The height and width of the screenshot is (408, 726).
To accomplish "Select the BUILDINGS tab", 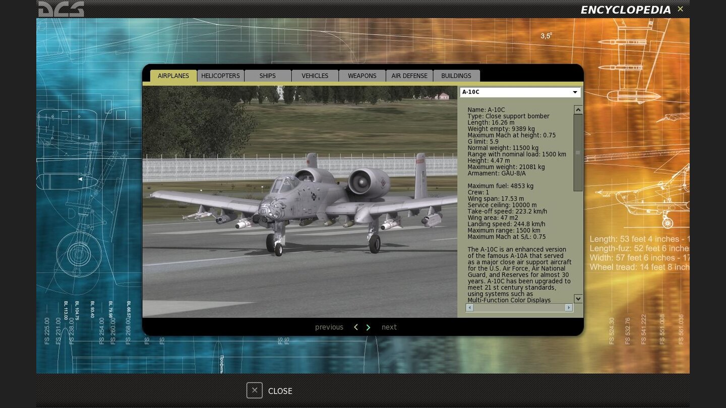I will pos(456,76).
